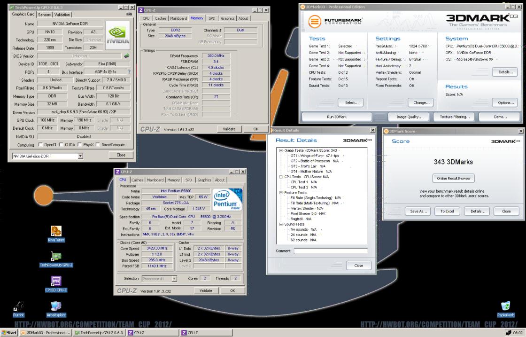Click the Comment field in Result Details
Screen dimensions: 526x337
[x=331, y=251]
